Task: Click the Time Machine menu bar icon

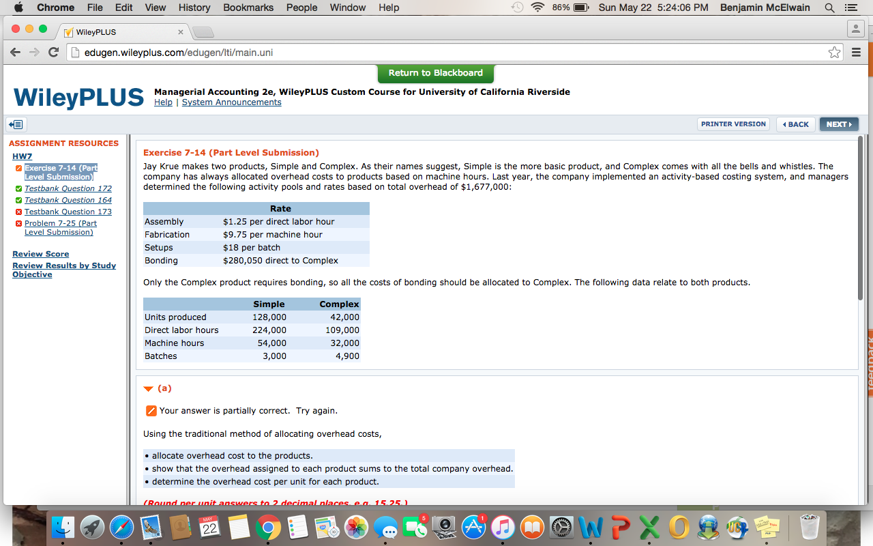Action: click(x=518, y=8)
